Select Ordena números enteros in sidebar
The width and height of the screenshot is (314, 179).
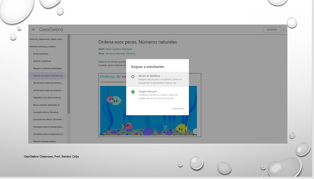pyautogui.click(x=44, y=141)
